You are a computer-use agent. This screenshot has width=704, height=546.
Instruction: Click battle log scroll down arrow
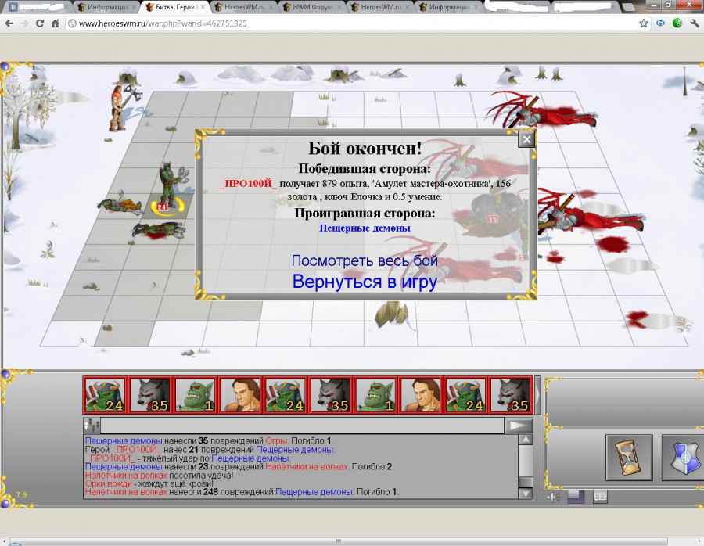click(x=526, y=493)
